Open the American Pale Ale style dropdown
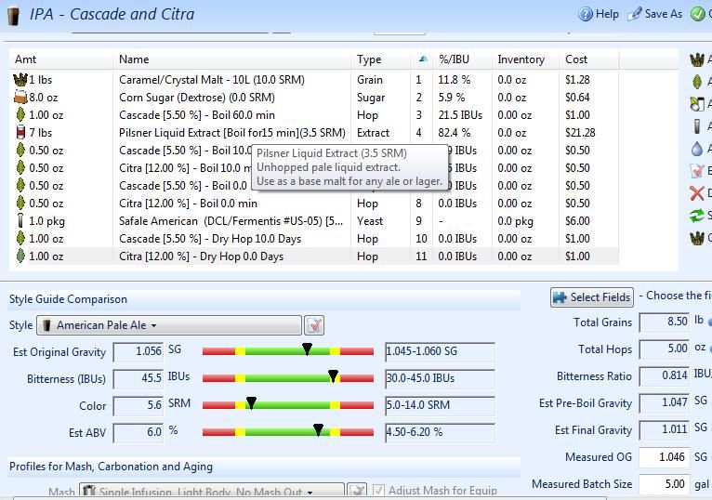The height and width of the screenshot is (500, 712). [x=168, y=325]
